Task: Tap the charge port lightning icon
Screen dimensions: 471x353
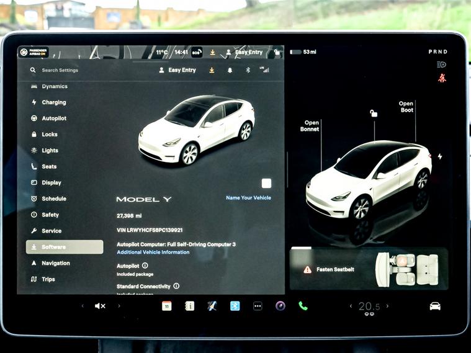Action: point(440,156)
